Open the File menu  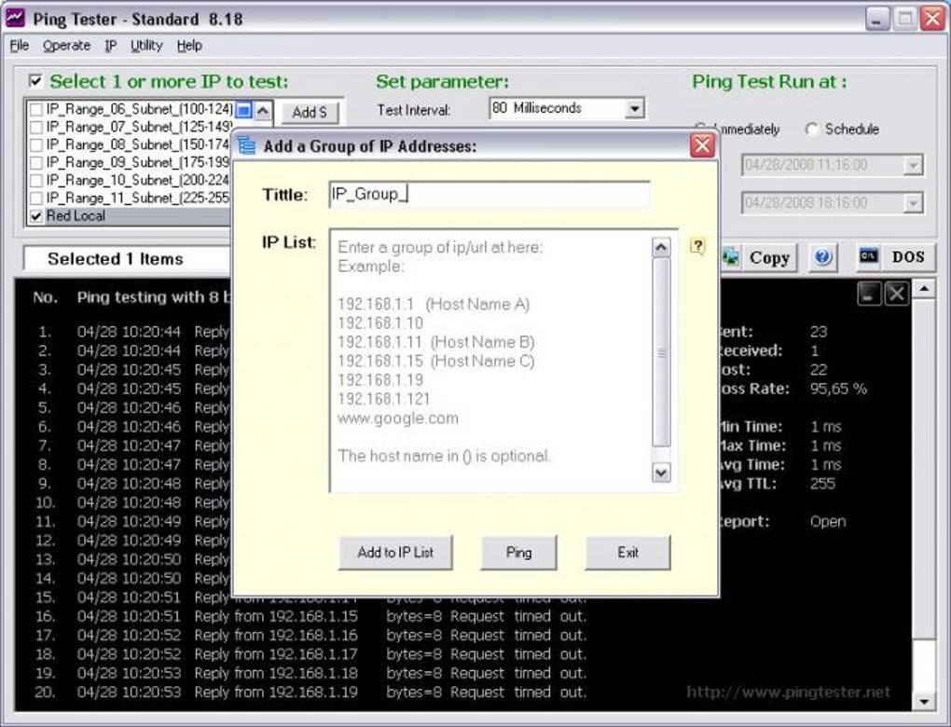pos(20,46)
